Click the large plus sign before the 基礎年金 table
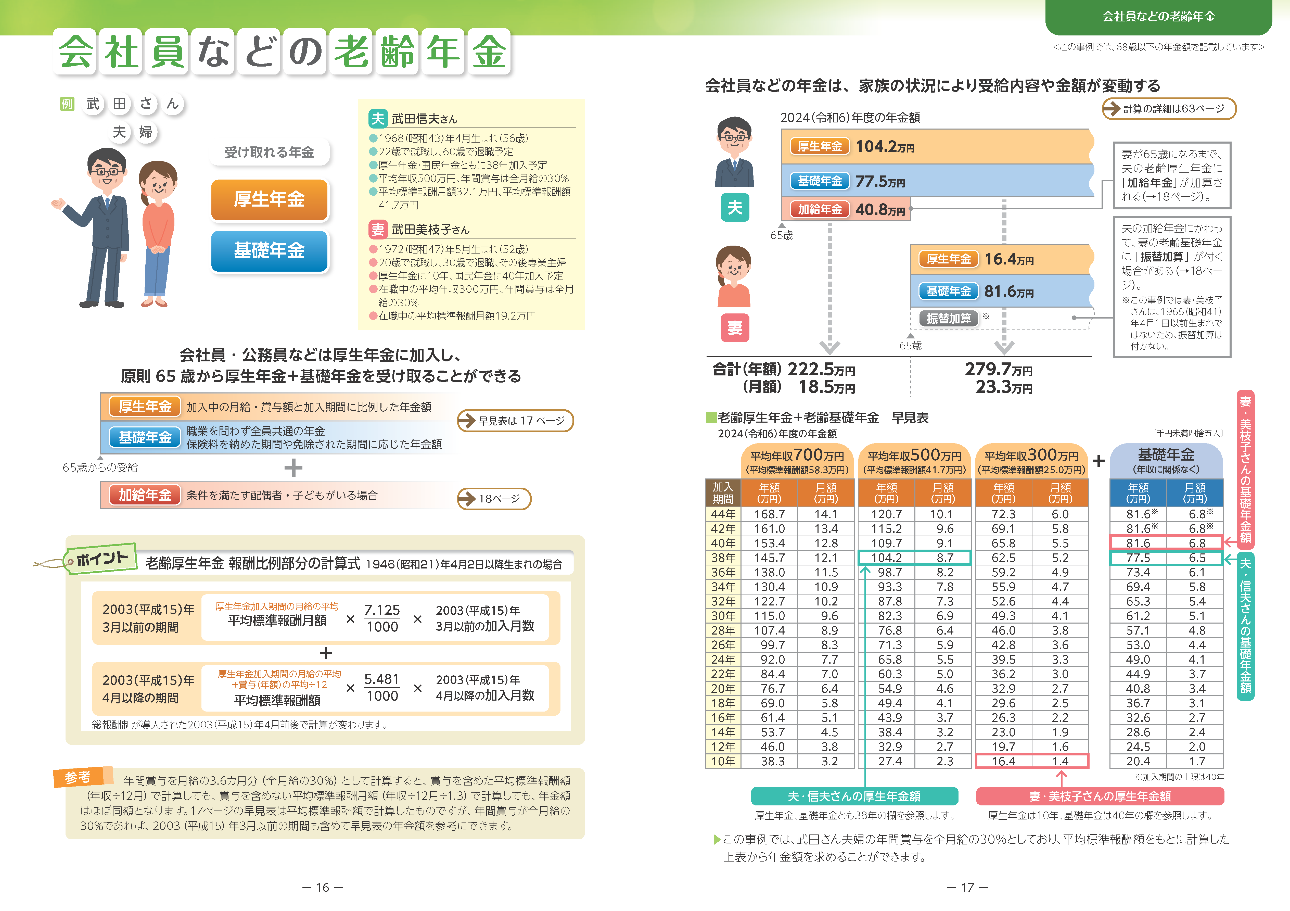The height and width of the screenshot is (911, 1290). tap(1099, 461)
